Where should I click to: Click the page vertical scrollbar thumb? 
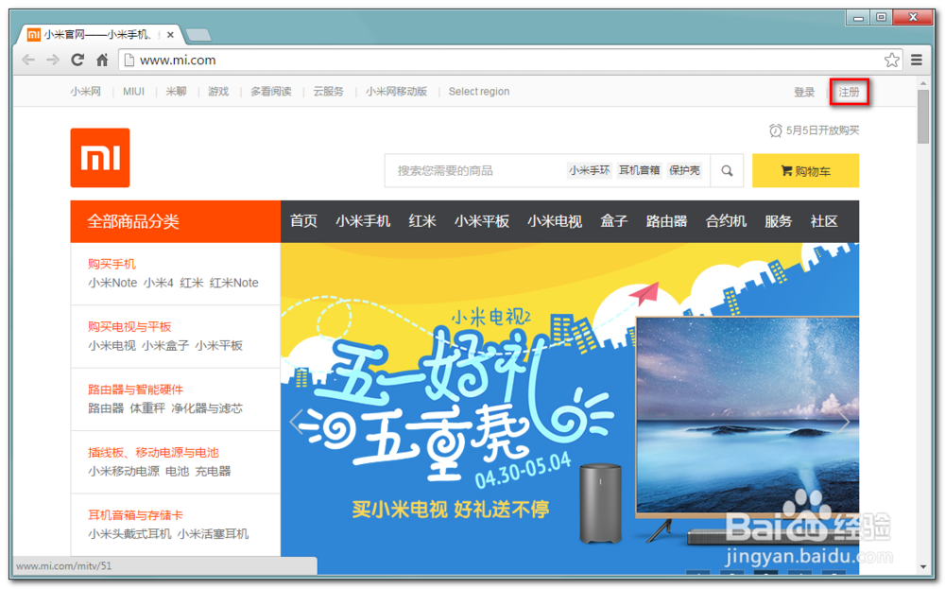pos(923,116)
